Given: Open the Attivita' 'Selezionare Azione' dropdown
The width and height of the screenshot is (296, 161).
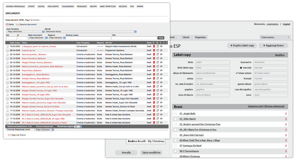Looking at the screenshot, I should coord(91,32).
